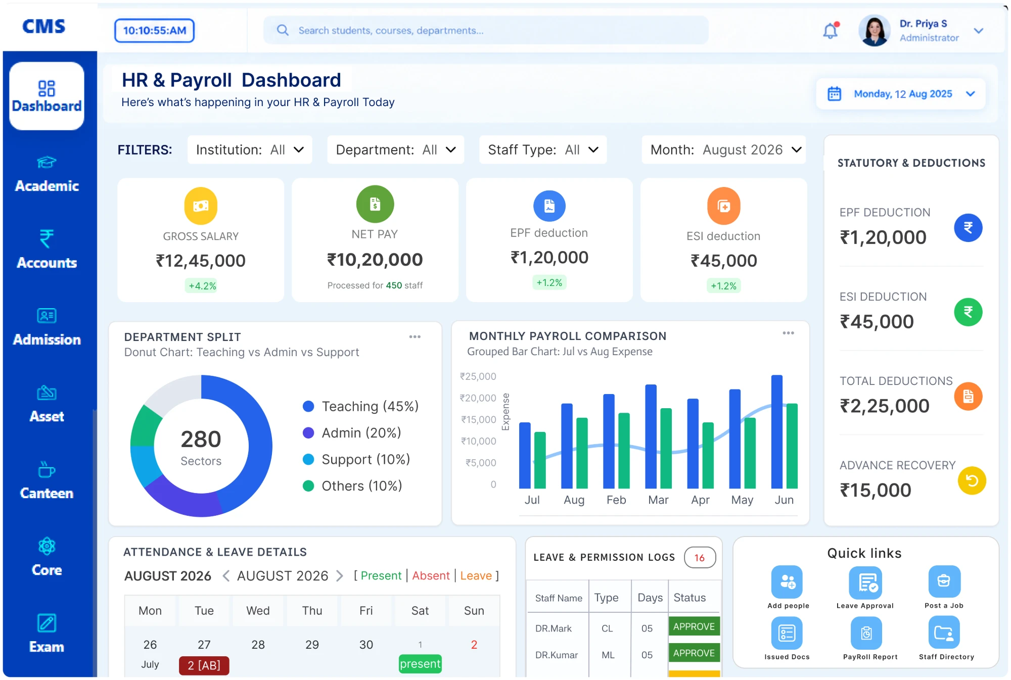The height and width of the screenshot is (680, 1011).
Task: Click the Admin (20%) legend color dot
Action: click(x=308, y=433)
